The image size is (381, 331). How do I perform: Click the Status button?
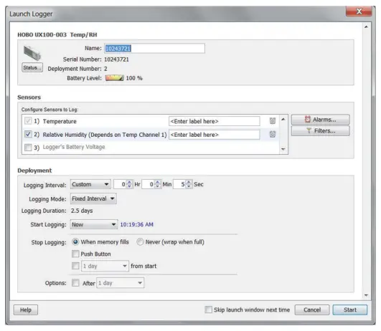pyautogui.click(x=32, y=67)
